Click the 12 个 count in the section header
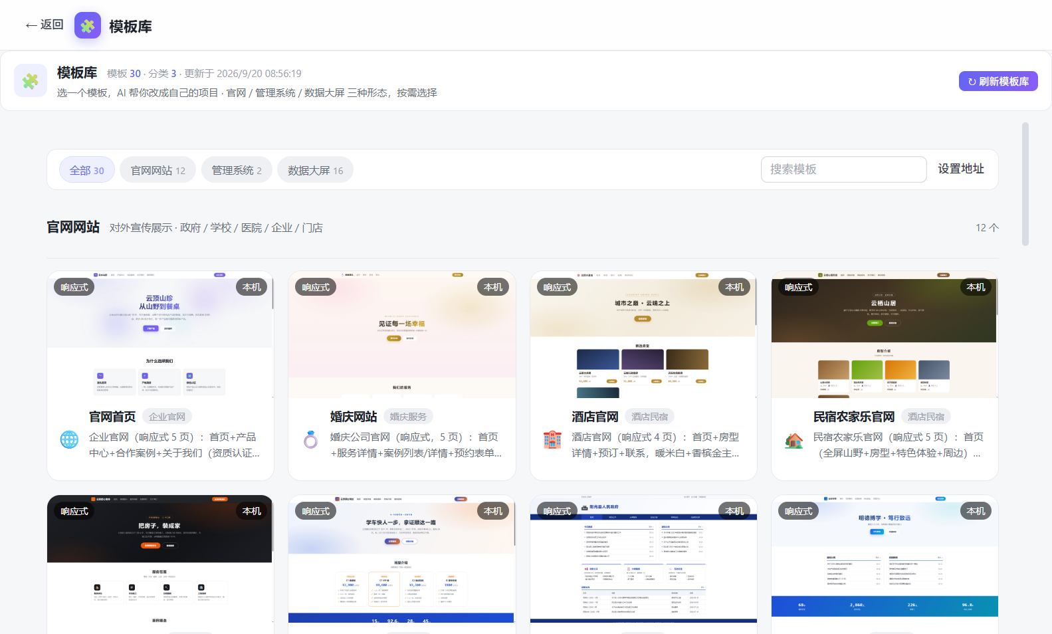The width and height of the screenshot is (1052, 634). coord(987,228)
